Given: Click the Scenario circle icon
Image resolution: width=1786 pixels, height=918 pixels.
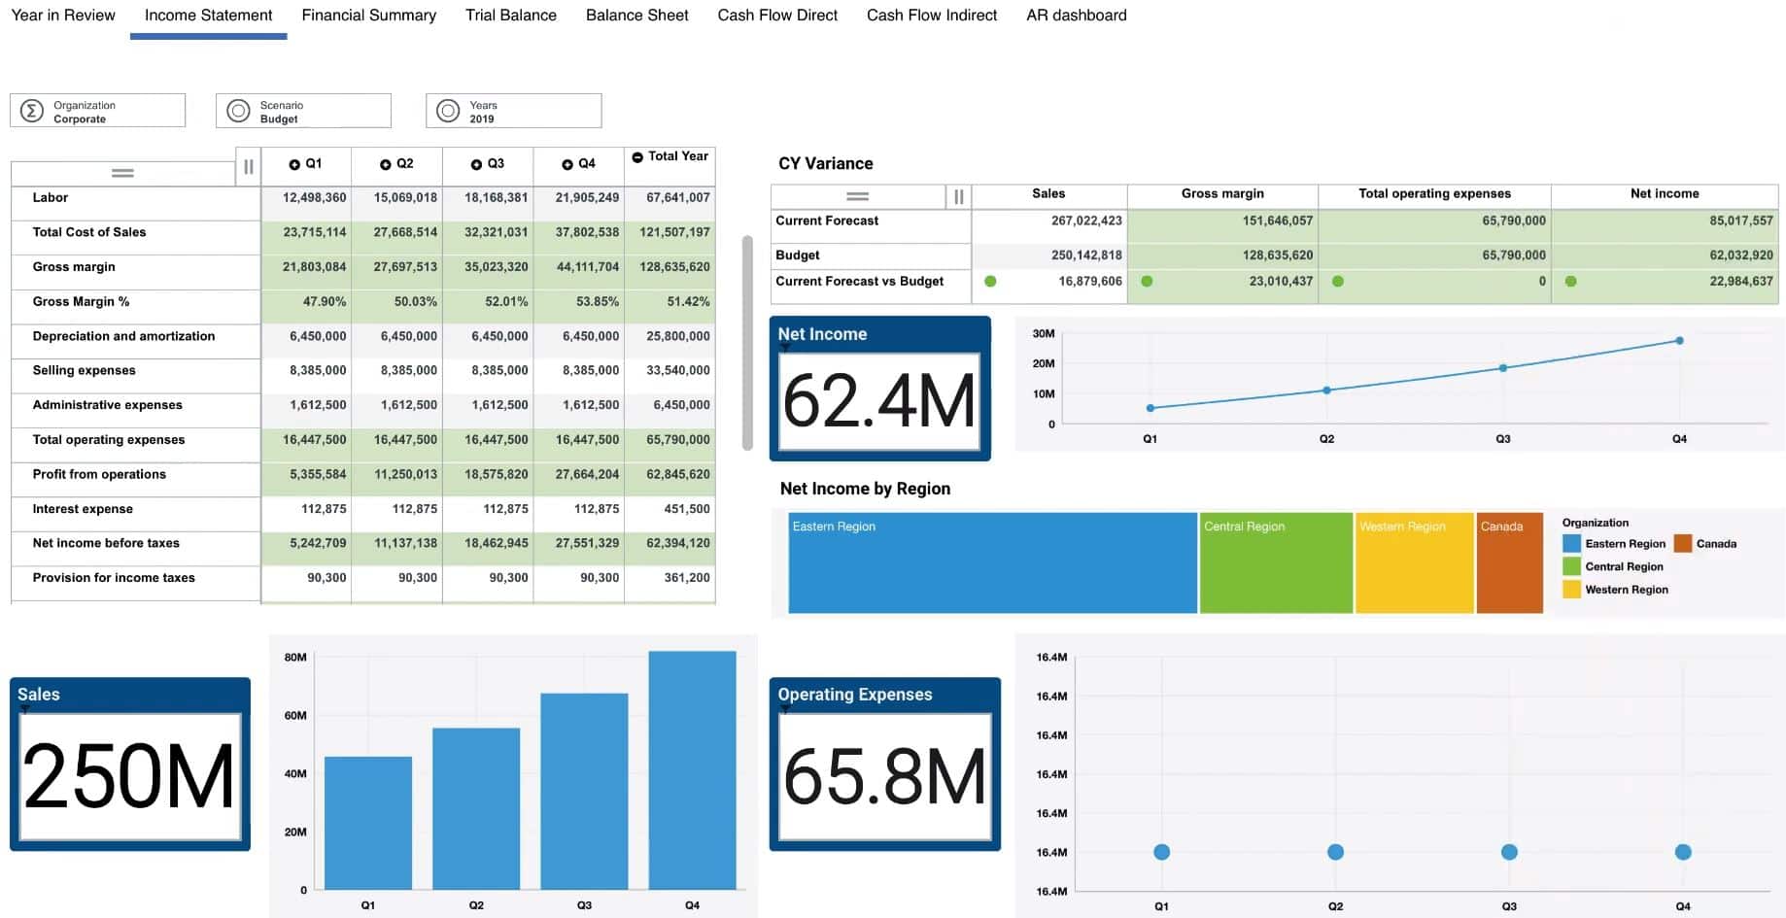Looking at the screenshot, I should pyautogui.click(x=238, y=111).
